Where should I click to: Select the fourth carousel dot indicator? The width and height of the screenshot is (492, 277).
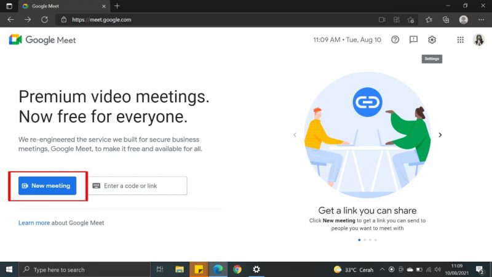[375, 240]
